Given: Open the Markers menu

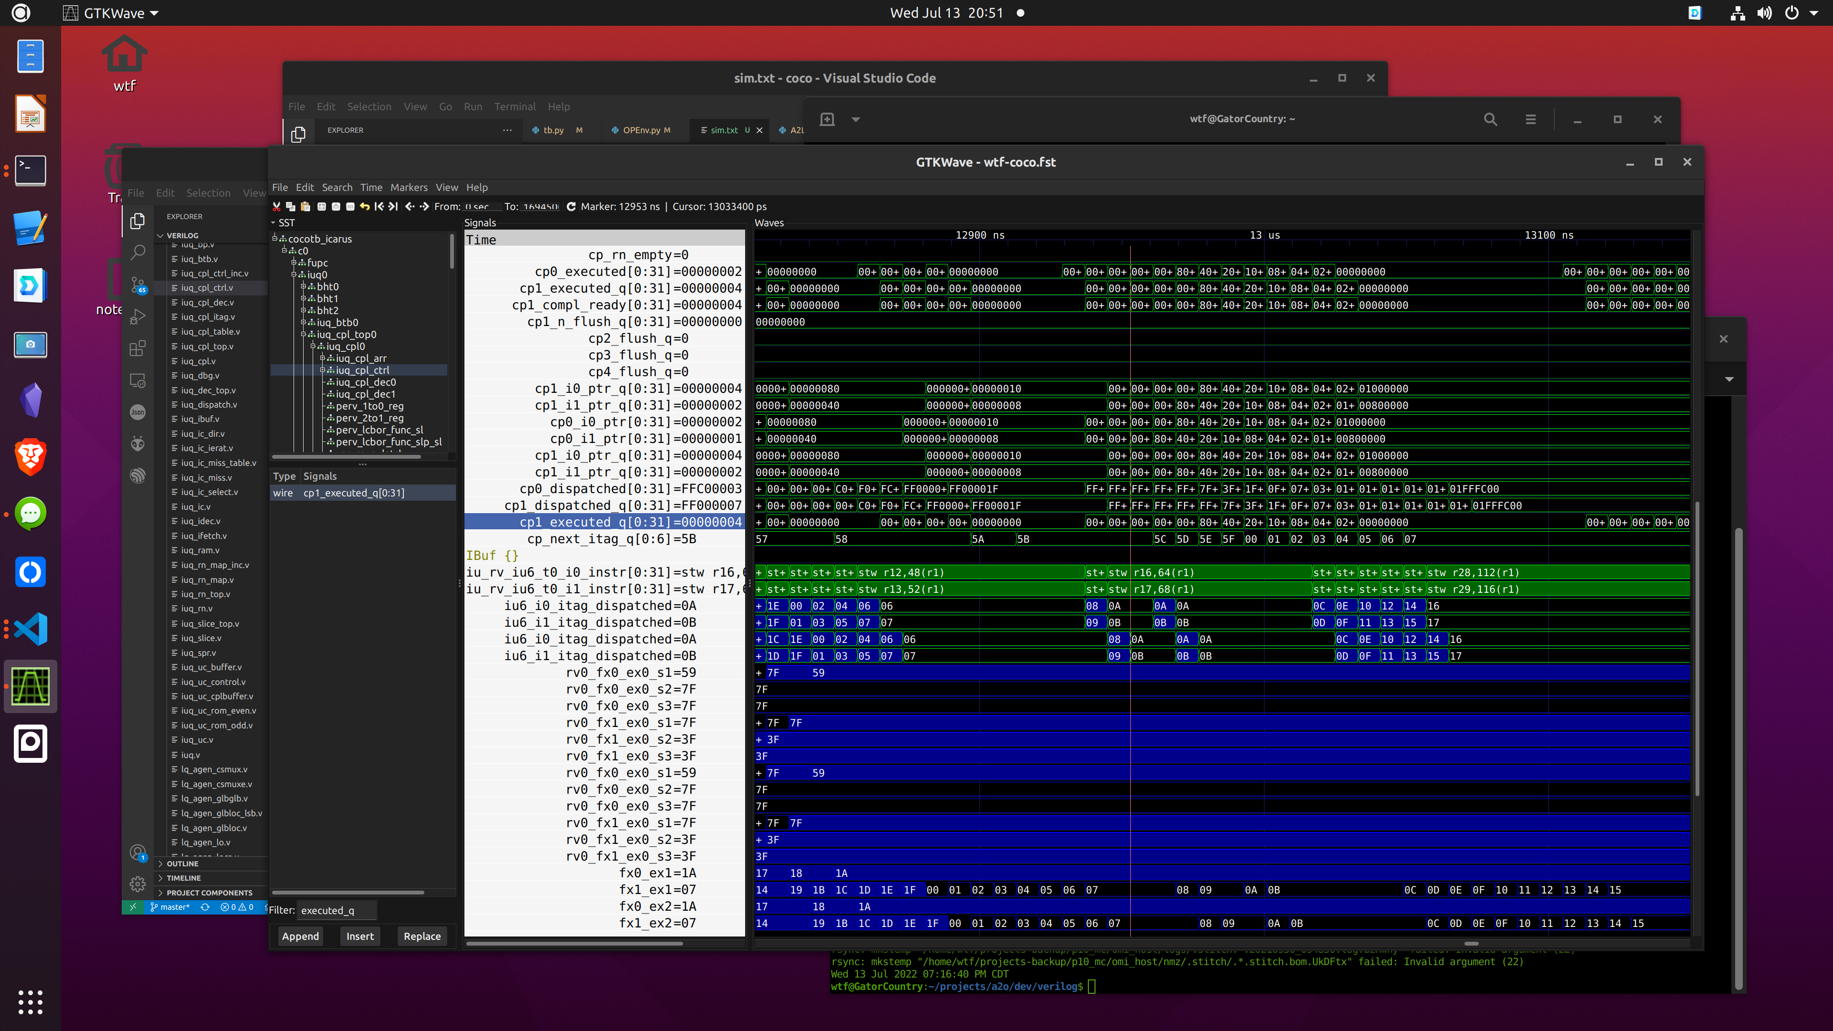Looking at the screenshot, I should click(409, 187).
